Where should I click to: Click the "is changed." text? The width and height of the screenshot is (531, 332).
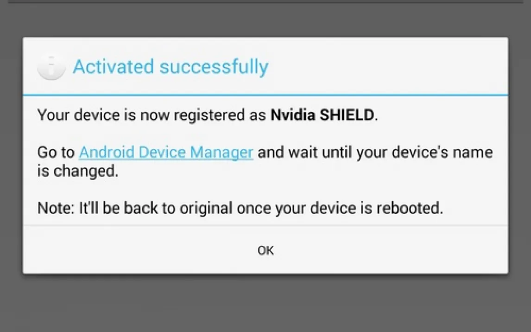pyautogui.click(x=78, y=171)
